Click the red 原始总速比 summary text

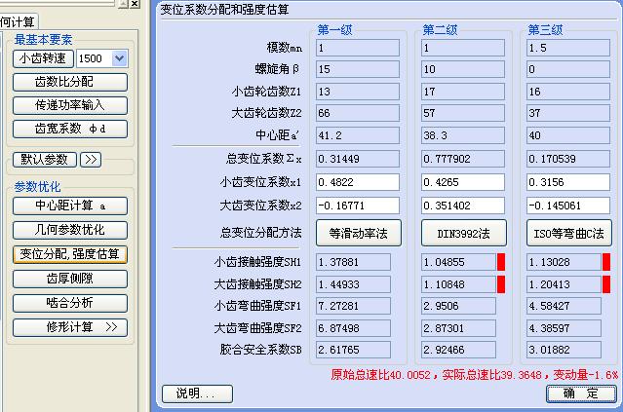475,375
